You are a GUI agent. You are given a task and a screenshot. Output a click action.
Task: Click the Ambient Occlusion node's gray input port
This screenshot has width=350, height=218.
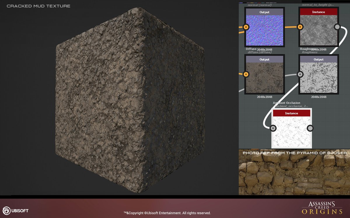(273, 128)
